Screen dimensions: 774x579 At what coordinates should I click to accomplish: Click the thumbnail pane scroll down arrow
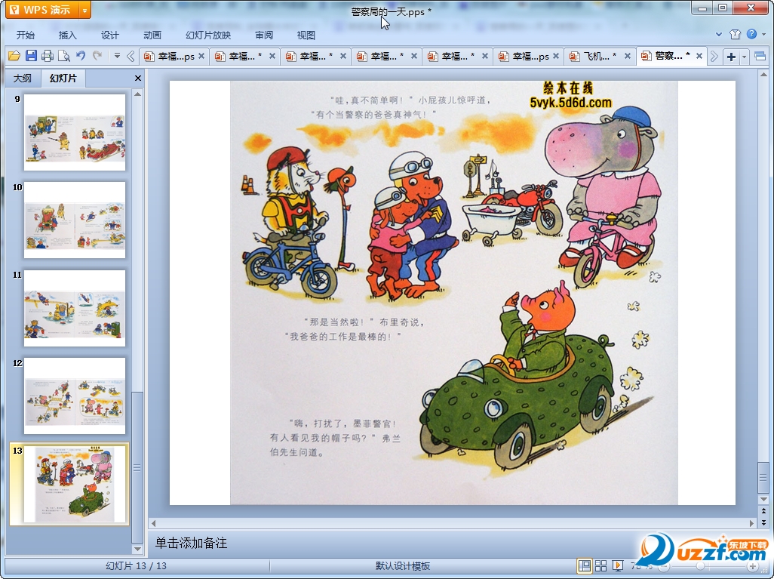point(138,549)
